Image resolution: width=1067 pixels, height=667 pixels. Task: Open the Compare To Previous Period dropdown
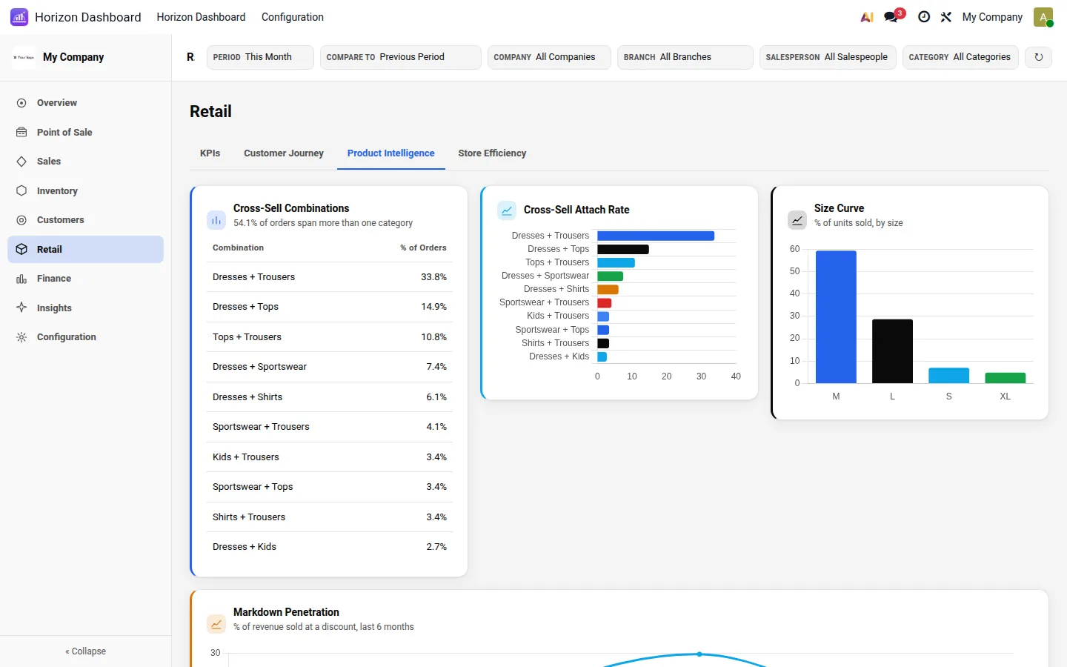pos(401,57)
